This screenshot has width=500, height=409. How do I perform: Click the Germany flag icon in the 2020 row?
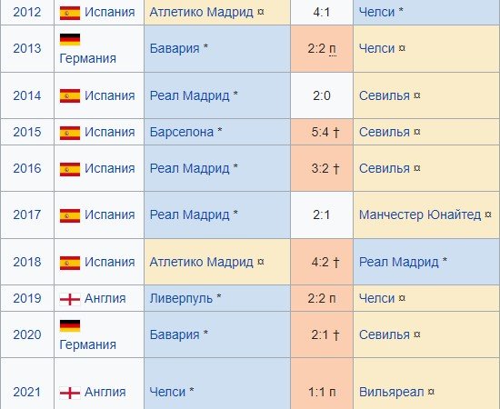click(x=70, y=325)
